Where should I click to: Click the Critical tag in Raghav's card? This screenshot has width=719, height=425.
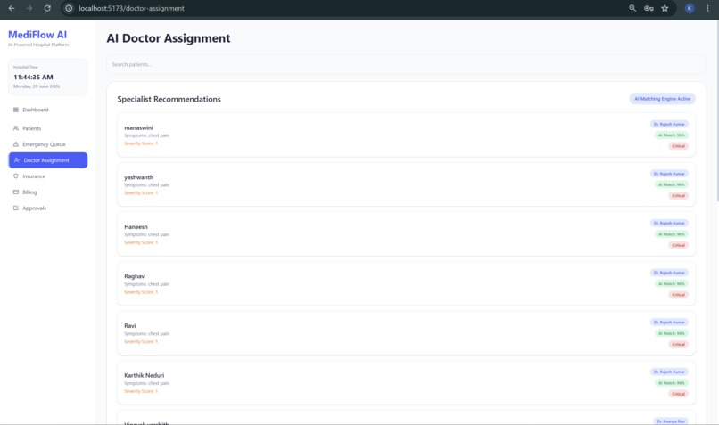(x=678, y=295)
